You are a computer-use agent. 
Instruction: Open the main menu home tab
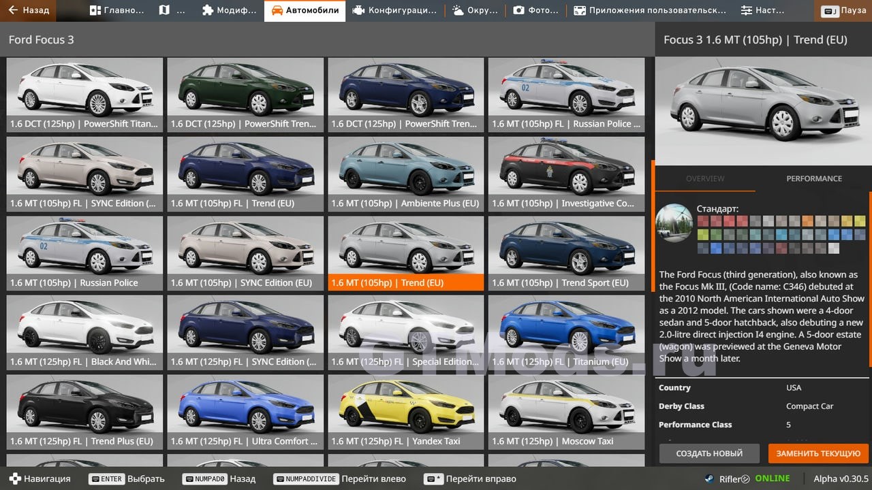click(117, 10)
